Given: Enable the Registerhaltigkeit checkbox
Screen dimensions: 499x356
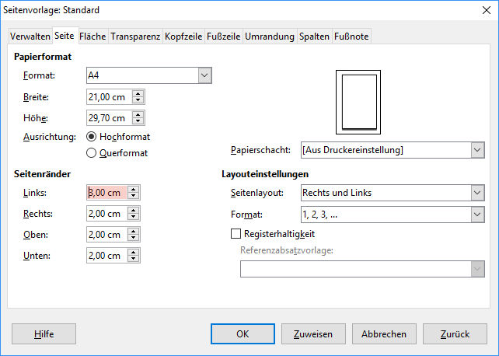Looking at the screenshot, I should click(236, 233).
